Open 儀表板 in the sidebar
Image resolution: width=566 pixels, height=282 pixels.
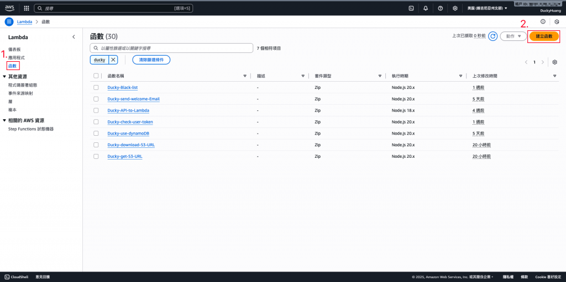coord(14,49)
